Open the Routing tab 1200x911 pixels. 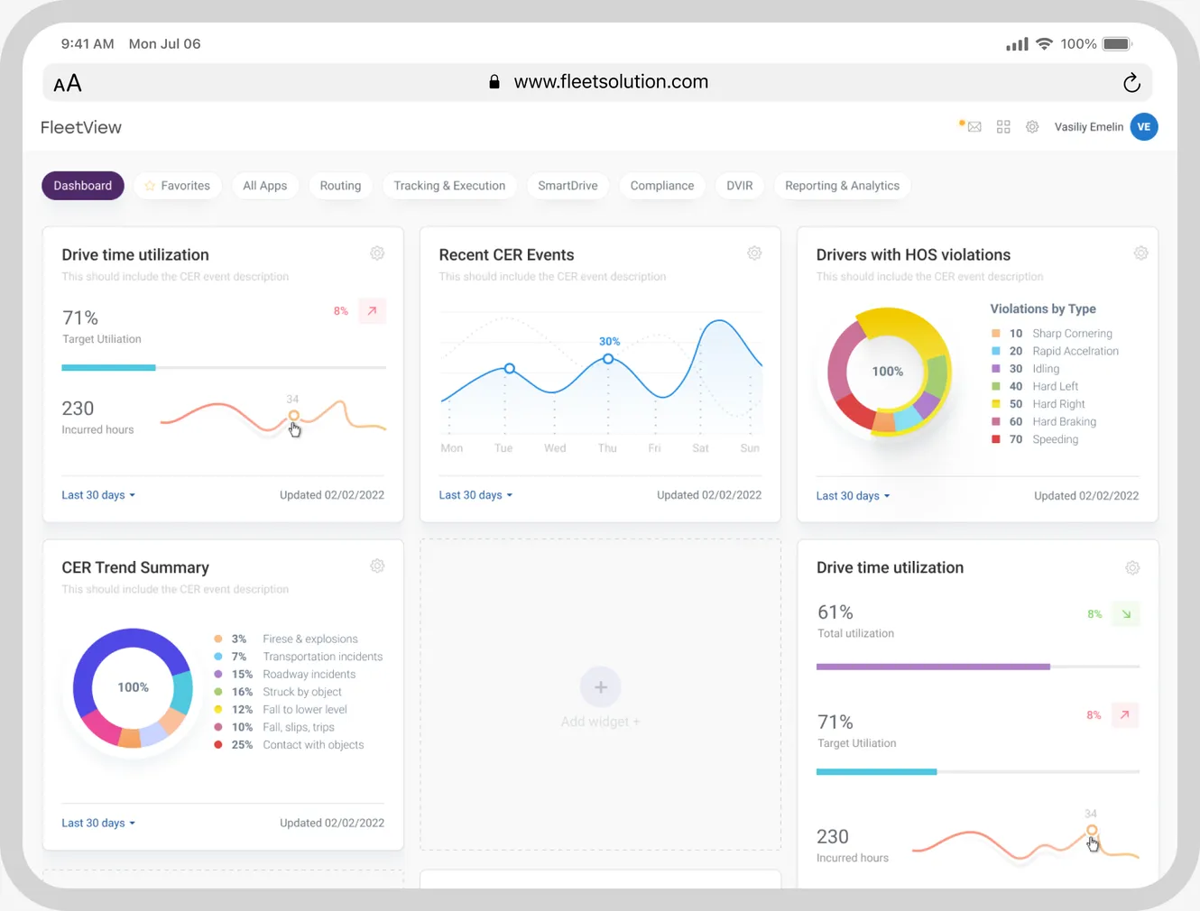click(x=340, y=186)
